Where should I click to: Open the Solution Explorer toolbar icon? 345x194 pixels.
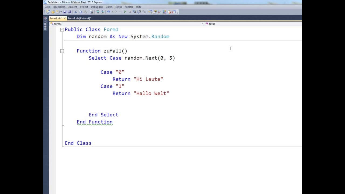point(150,12)
